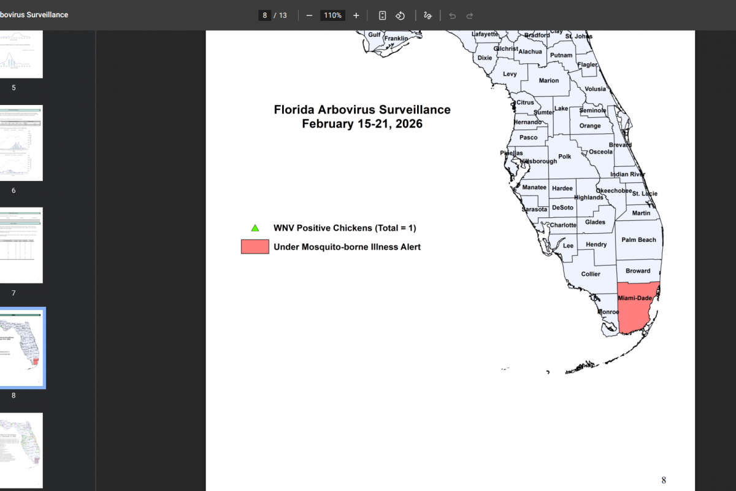
Task: Click the zoom in plus button
Action: click(x=356, y=15)
